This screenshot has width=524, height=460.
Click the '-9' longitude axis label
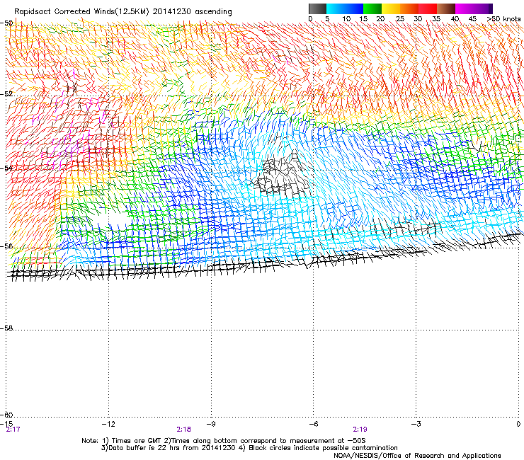click(211, 424)
